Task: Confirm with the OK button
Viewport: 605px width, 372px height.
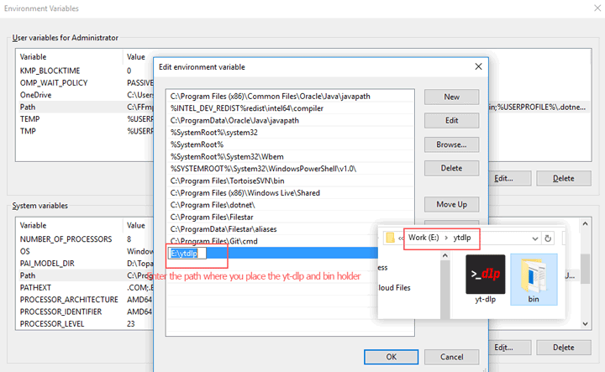Action: pyautogui.click(x=392, y=357)
